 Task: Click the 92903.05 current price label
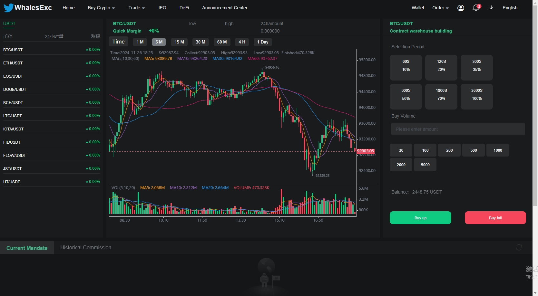click(365, 151)
